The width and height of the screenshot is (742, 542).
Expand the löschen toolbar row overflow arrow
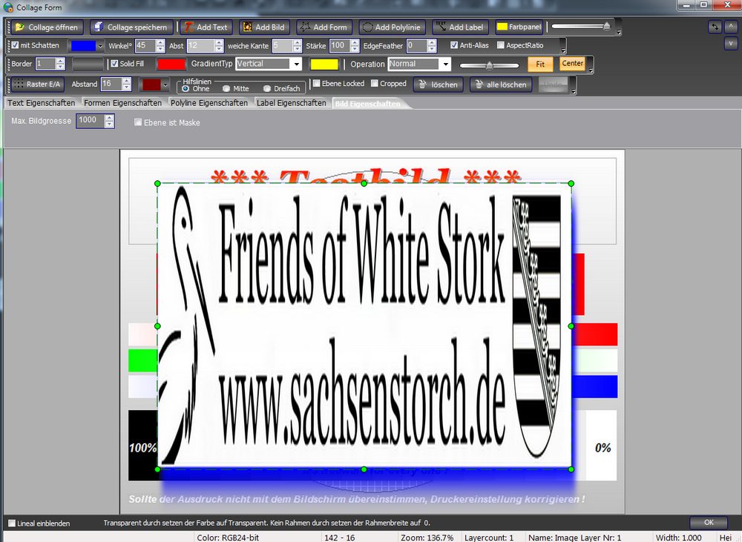pos(574,90)
